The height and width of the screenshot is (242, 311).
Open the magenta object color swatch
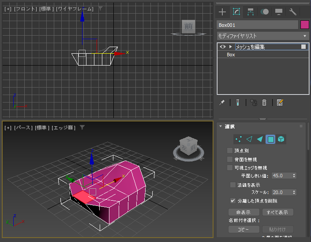point(305,25)
